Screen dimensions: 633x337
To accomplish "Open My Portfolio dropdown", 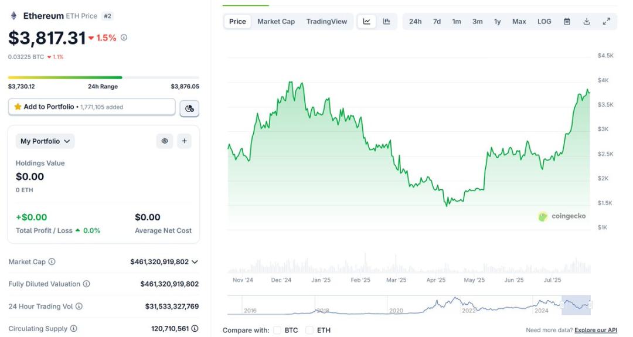I will pos(45,141).
